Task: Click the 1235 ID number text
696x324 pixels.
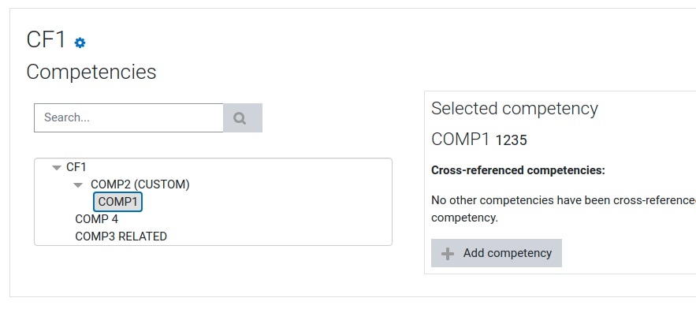Action: tap(512, 140)
